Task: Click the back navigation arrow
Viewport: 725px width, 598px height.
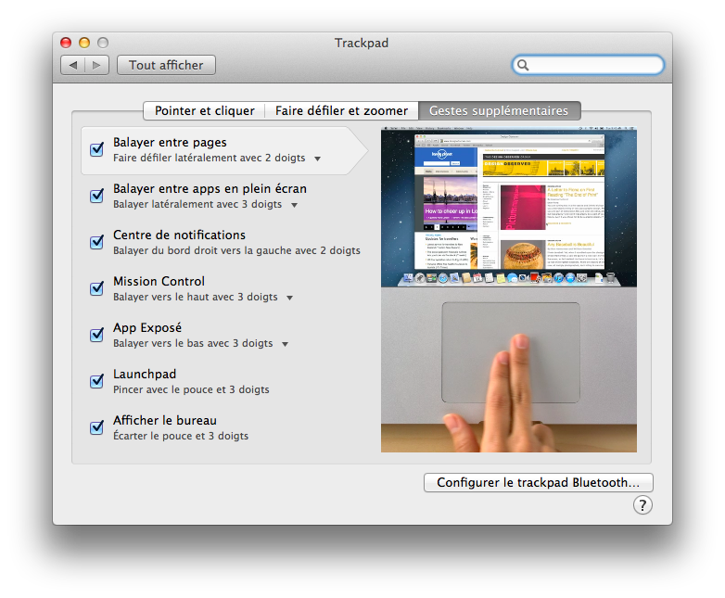Action: pos(73,65)
